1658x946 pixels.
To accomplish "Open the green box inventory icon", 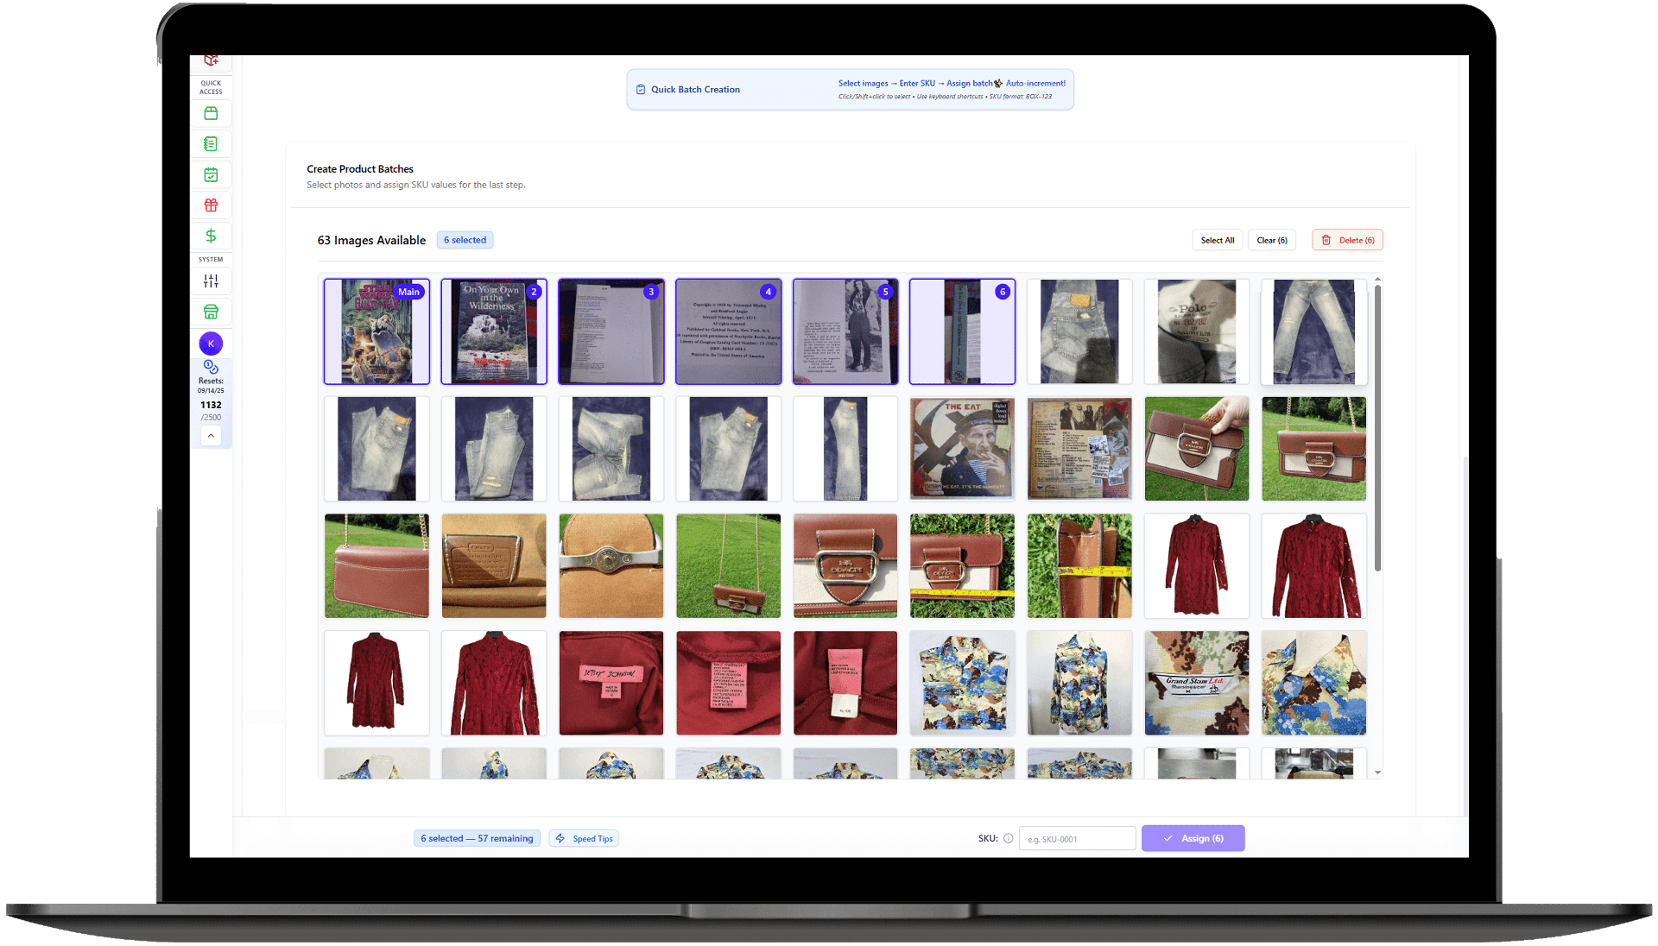I will (x=211, y=114).
